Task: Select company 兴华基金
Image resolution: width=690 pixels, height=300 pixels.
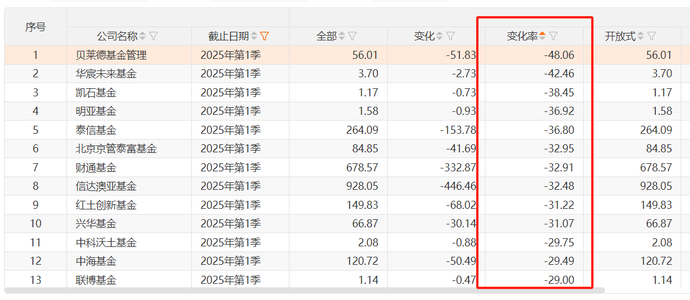Action: click(x=96, y=224)
